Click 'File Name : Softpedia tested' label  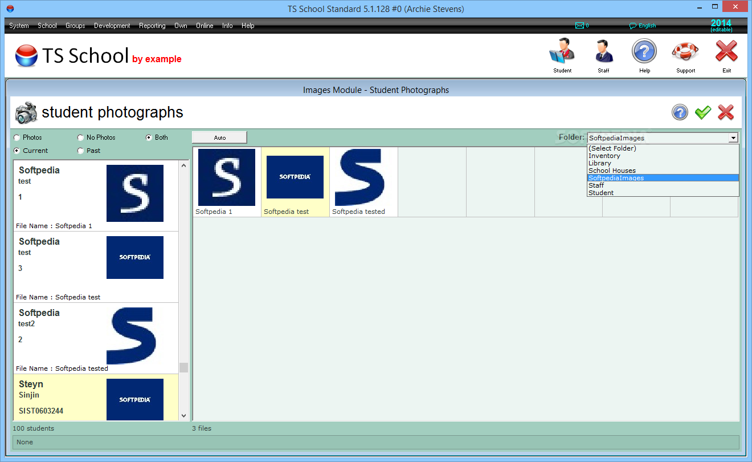point(62,368)
